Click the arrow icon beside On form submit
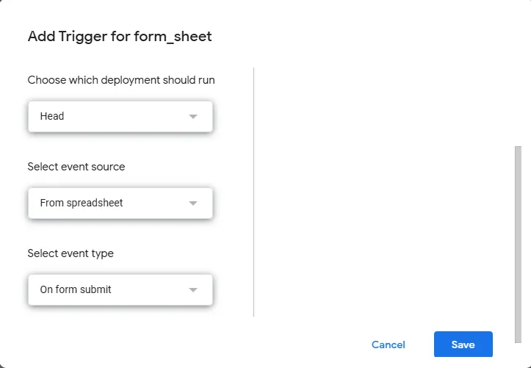 point(193,290)
